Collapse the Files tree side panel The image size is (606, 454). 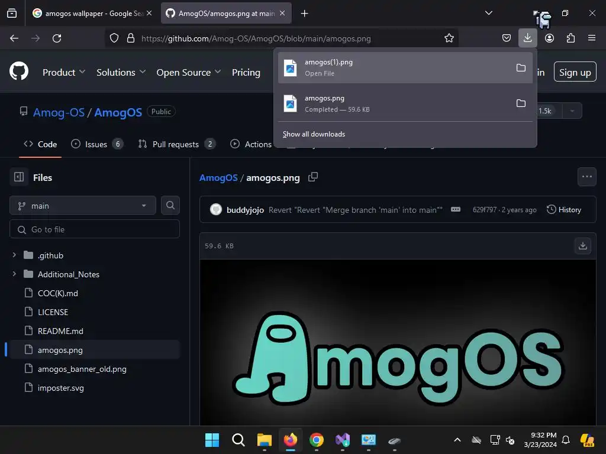point(19,177)
